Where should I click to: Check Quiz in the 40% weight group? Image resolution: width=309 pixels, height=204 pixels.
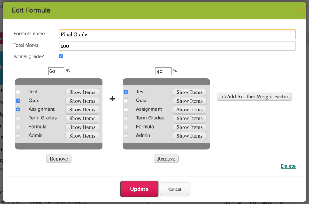tap(126, 101)
